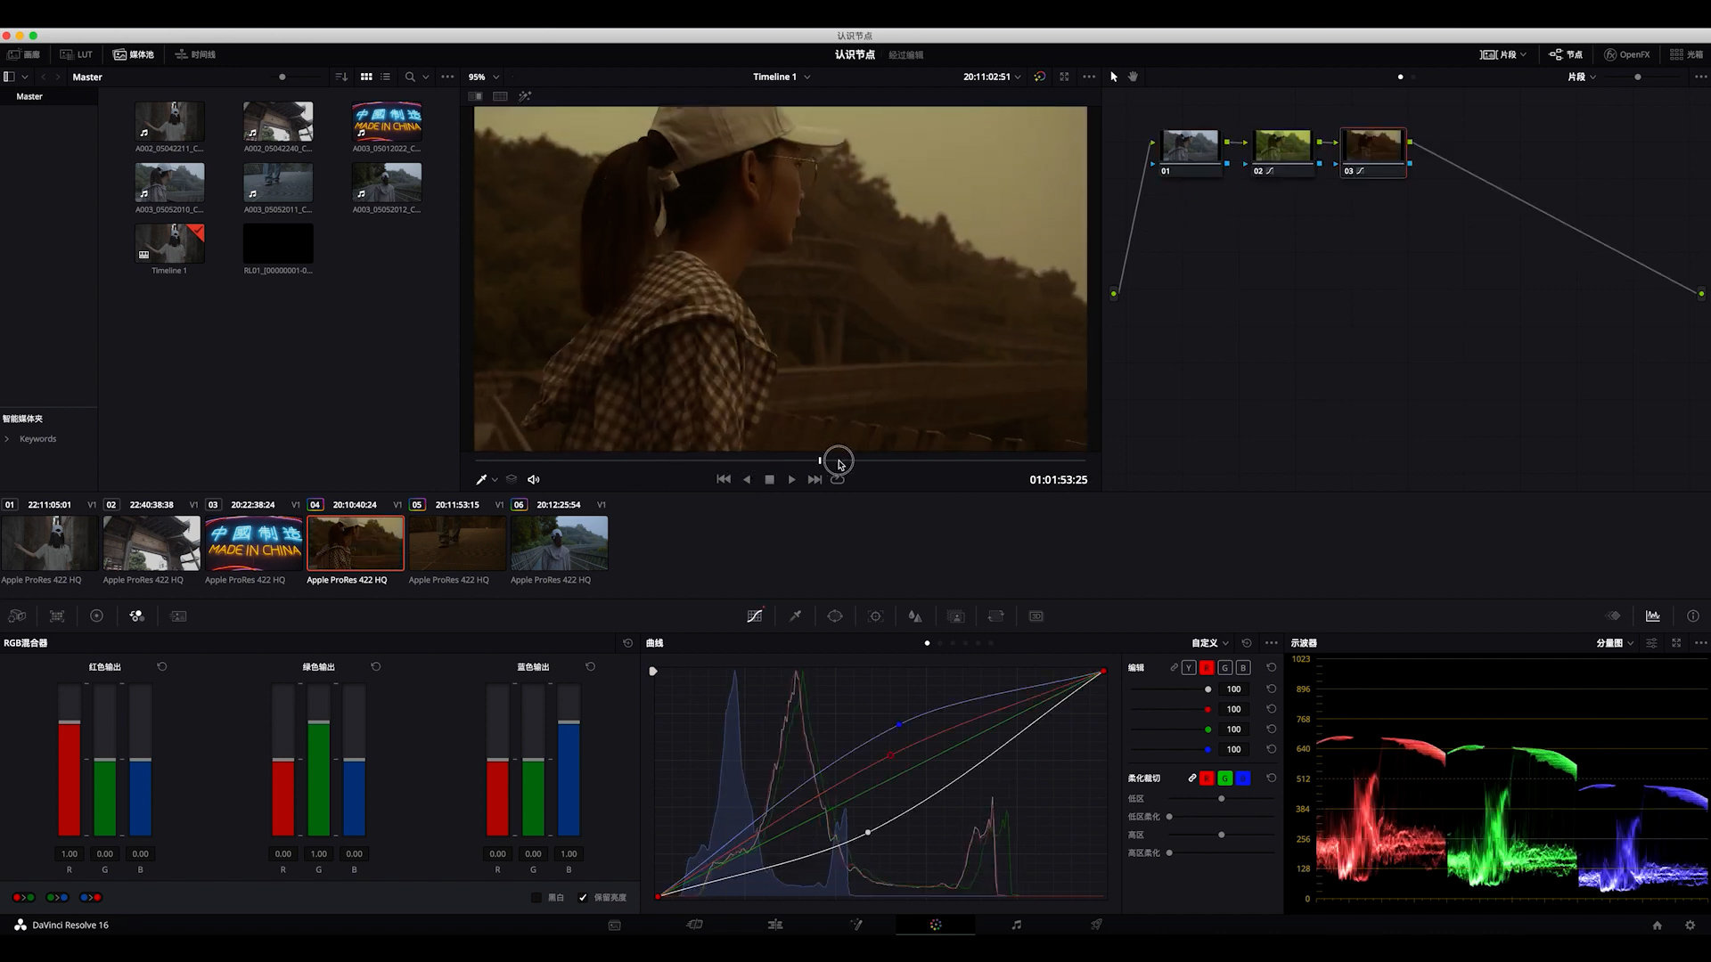The height and width of the screenshot is (962, 1711).
Task: Open the 自定义 curve mode dropdown
Action: [x=1209, y=643]
